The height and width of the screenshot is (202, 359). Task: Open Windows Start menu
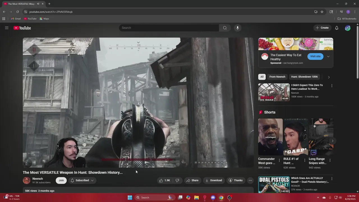(130, 198)
